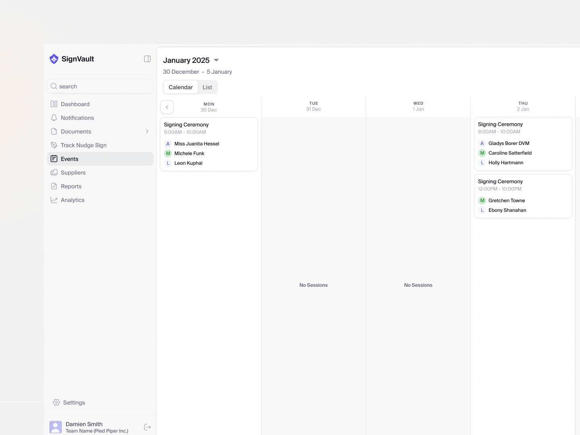Click the L badge for Leon Kuphal
Screen dimensions: 580x435
[168, 163]
